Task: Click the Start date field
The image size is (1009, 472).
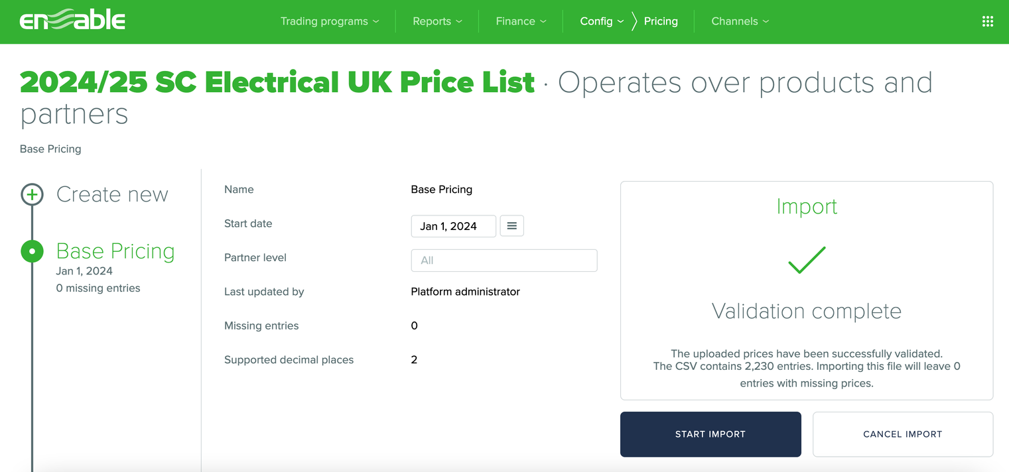Action: pyautogui.click(x=453, y=226)
